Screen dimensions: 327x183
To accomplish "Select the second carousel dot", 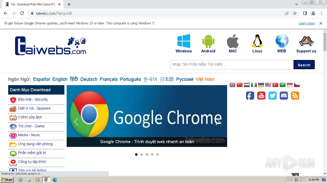I will click(x=142, y=155).
